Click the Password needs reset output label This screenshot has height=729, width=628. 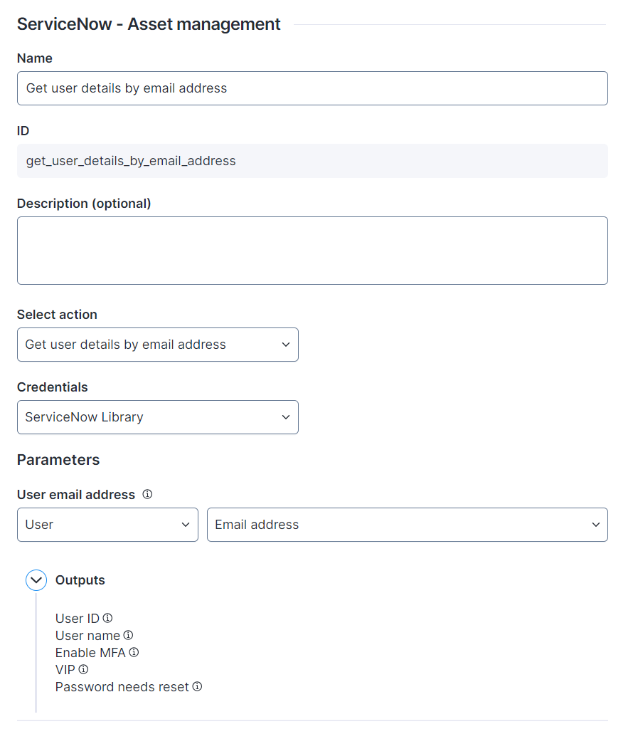(122, 687)
